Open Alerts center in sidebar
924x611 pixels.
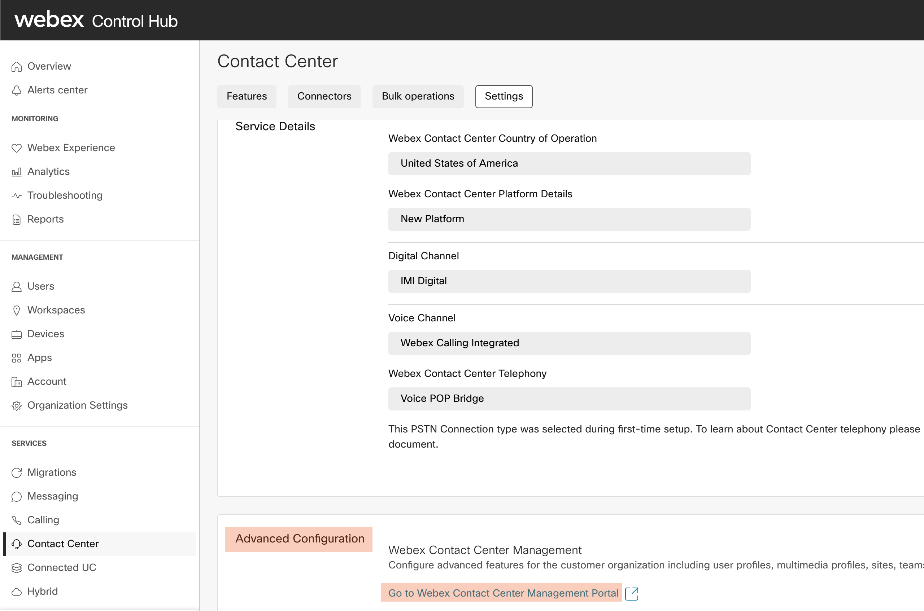(57, 90)
